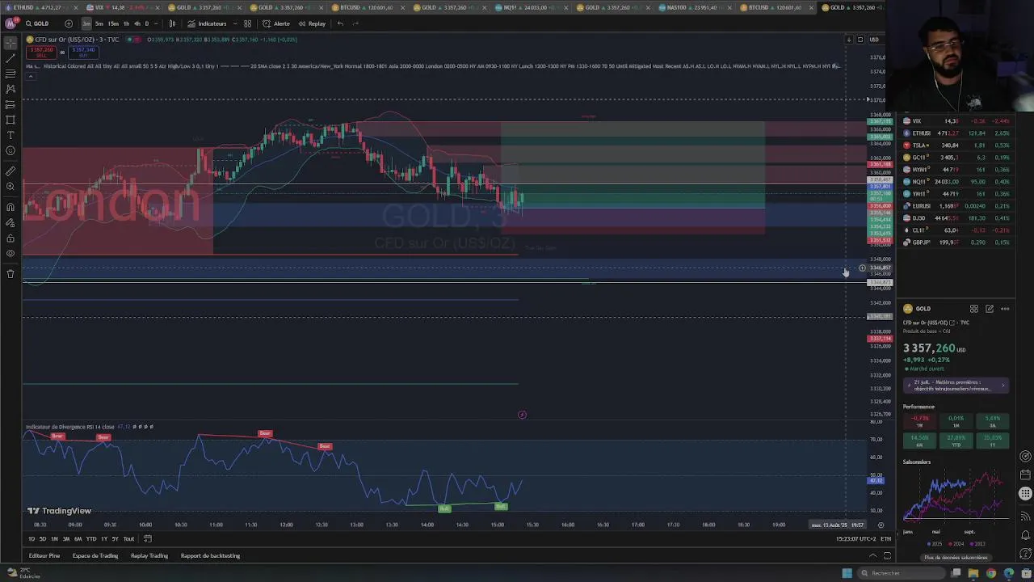Open the GOLD details layout grid icon

[x=974, y=309]
